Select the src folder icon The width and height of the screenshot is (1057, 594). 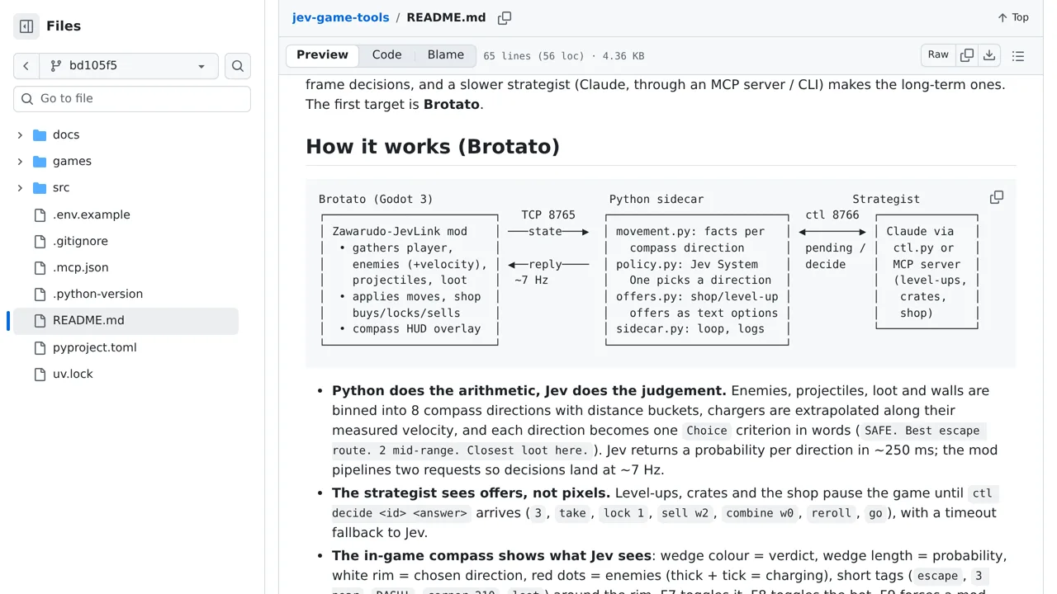pyautogui.click(x=40, y=188)
